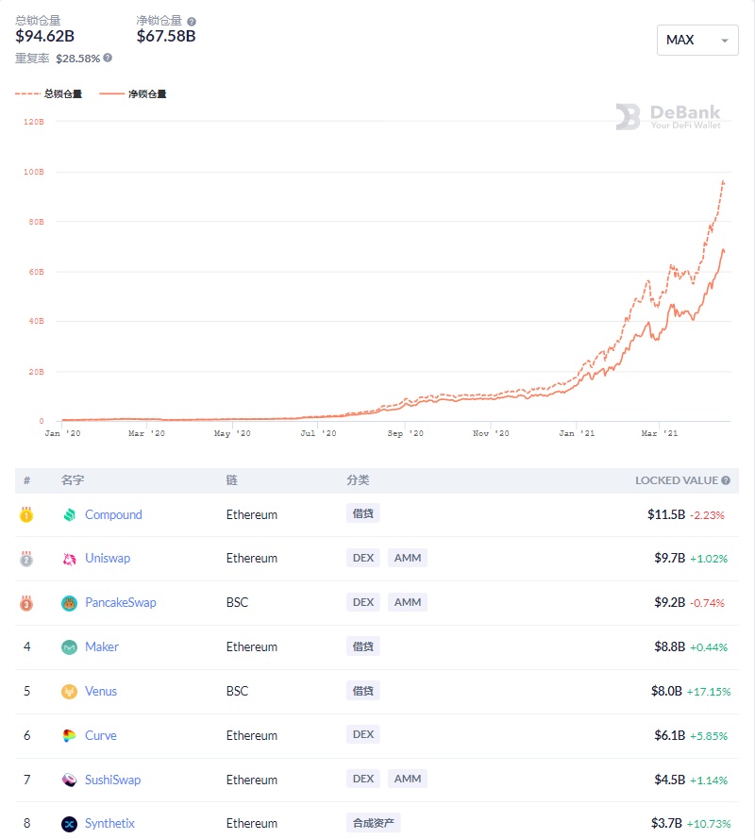Click the Ethereum chain cell for Compound
This screenshot has width=755, height=839.
pos(251,514)
